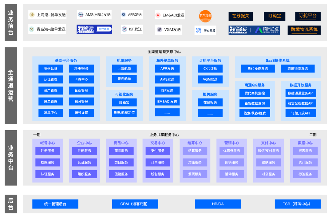
Task: Select 消息中心 under 基础平台服务
Action: click(51, 113)
